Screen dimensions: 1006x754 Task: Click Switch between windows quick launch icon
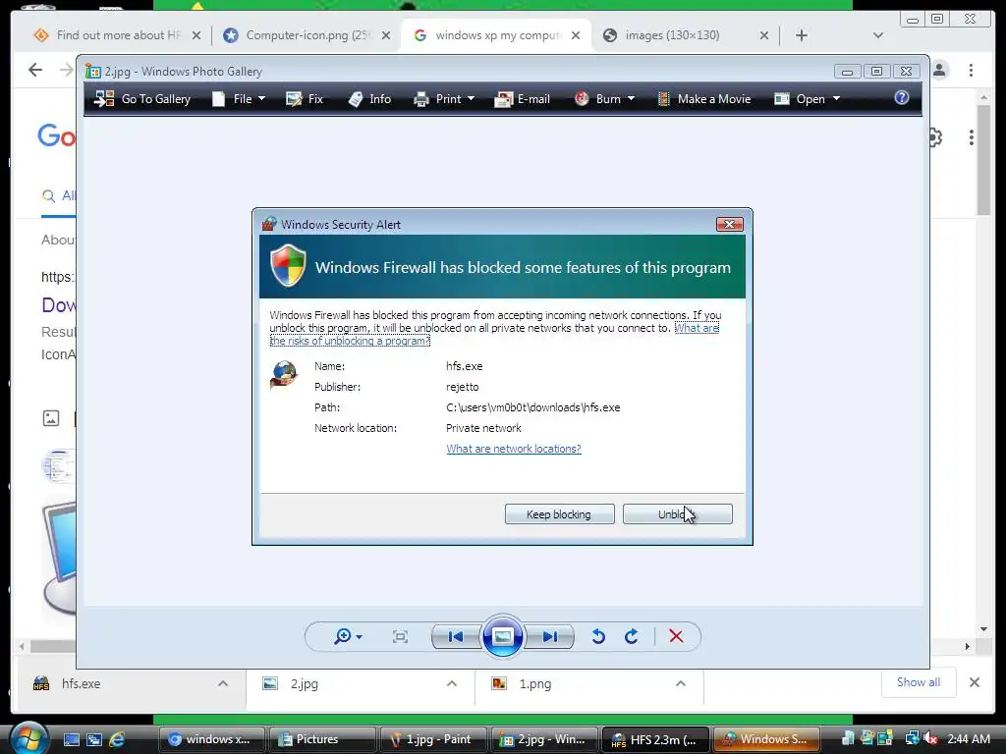(x=94, y=739)
